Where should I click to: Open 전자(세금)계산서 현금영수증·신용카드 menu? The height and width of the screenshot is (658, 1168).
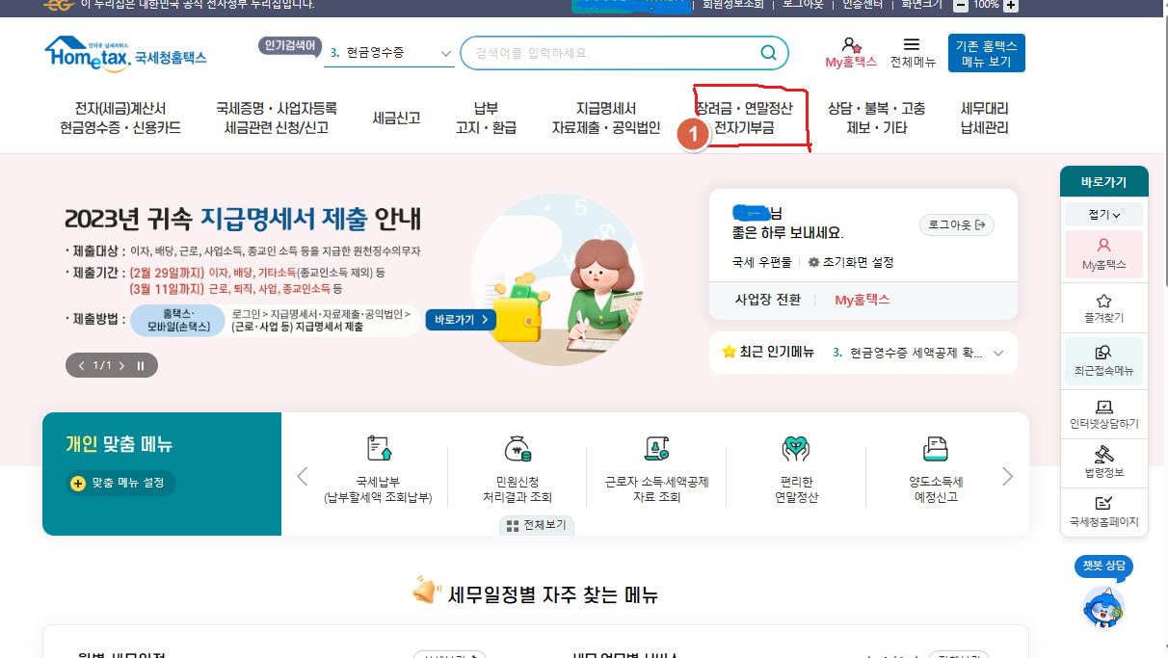pos(120,118)
